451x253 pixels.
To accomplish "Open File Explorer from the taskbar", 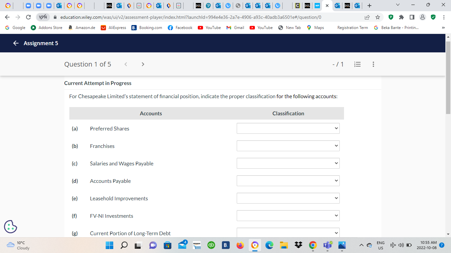I will 284,245.
